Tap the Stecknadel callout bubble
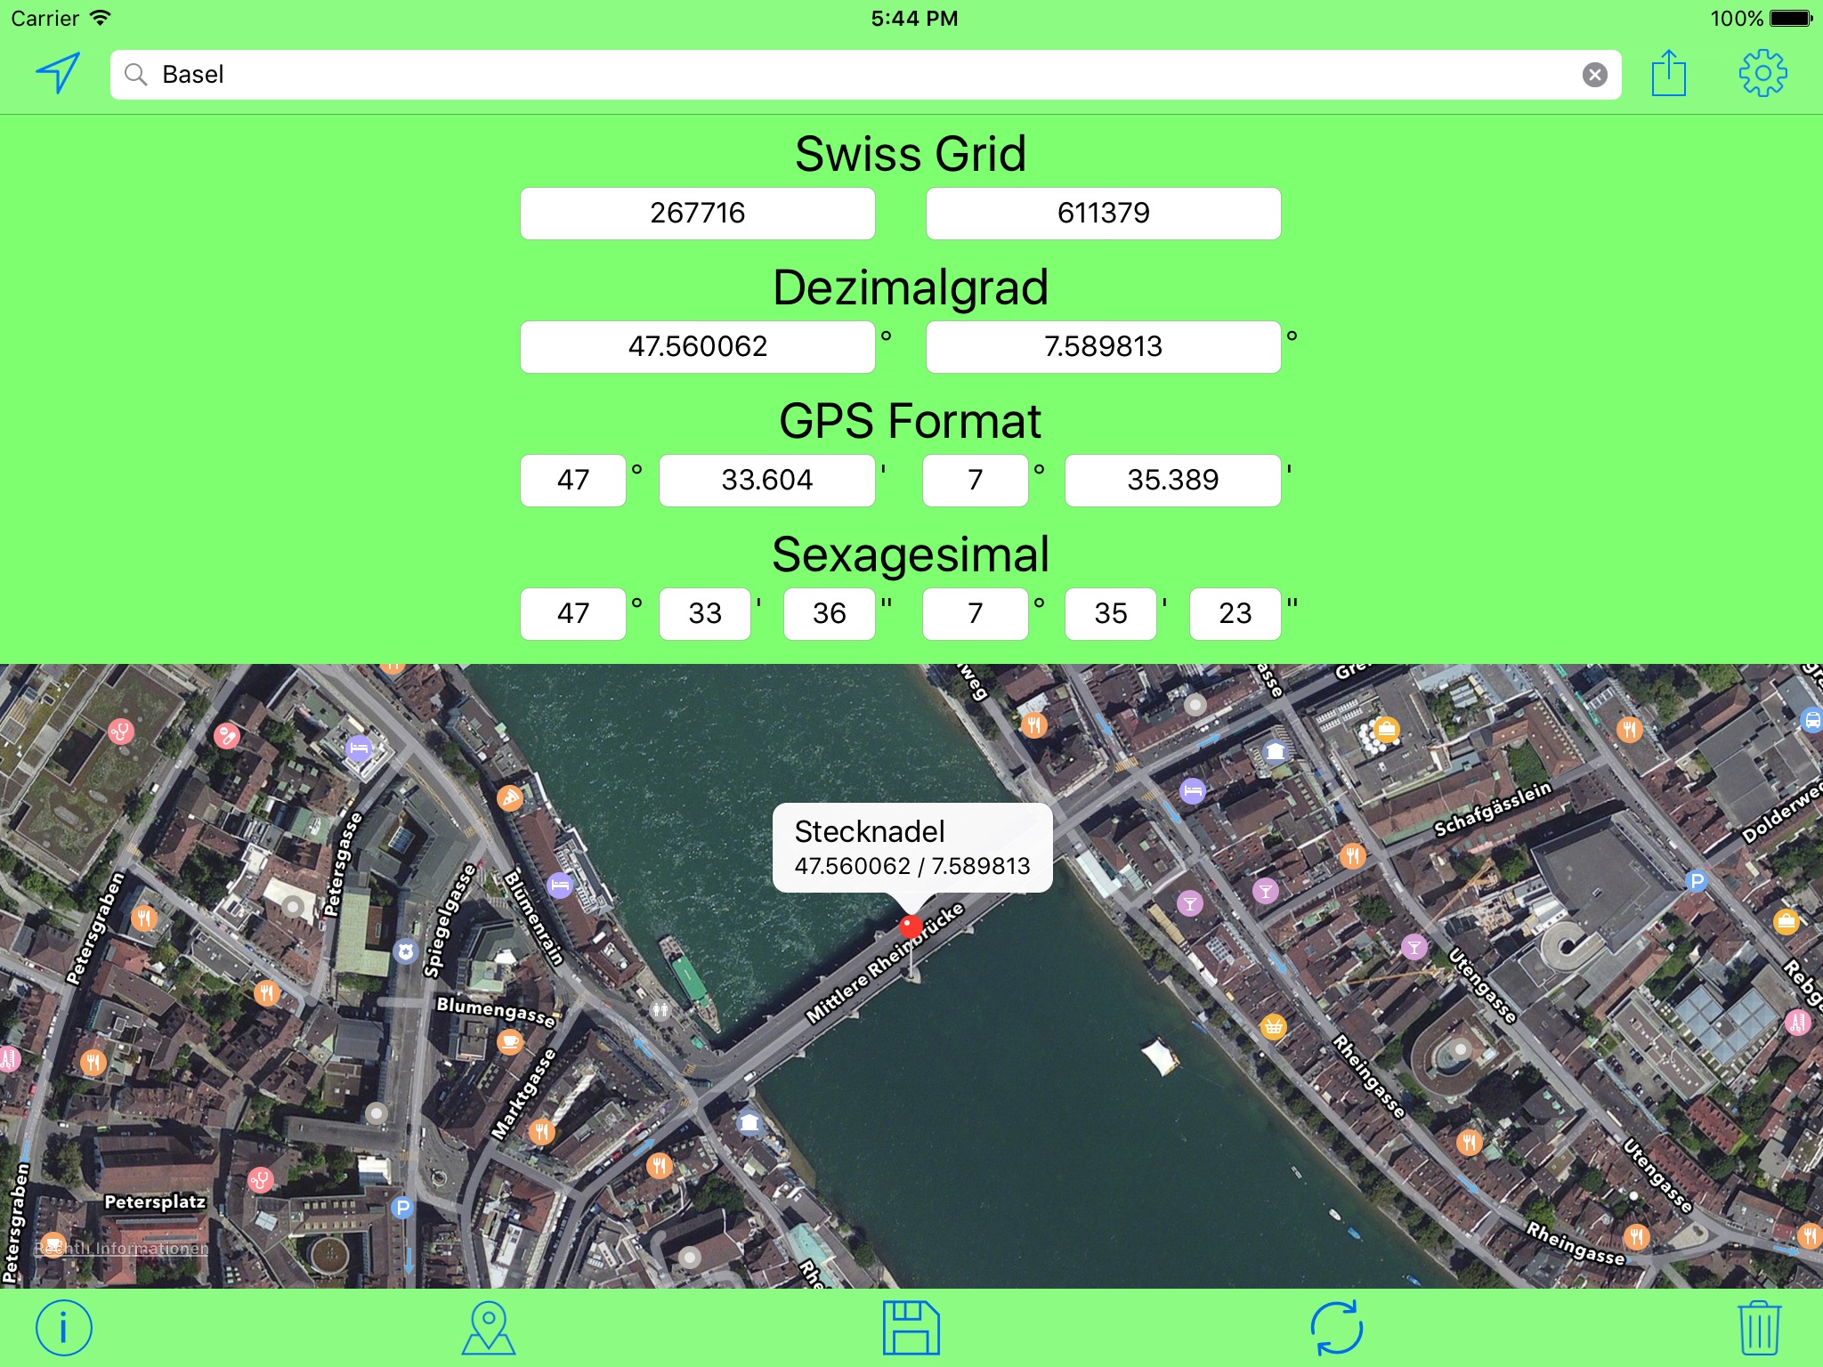Viewport: 1823px width, 1367px height. point(911,847)
